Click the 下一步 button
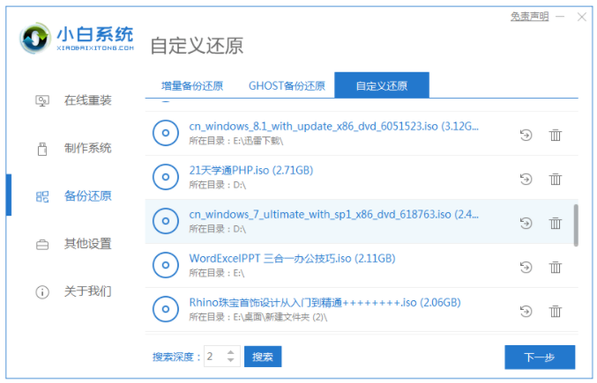The image size is (597, 383). [x=539, y=357]
